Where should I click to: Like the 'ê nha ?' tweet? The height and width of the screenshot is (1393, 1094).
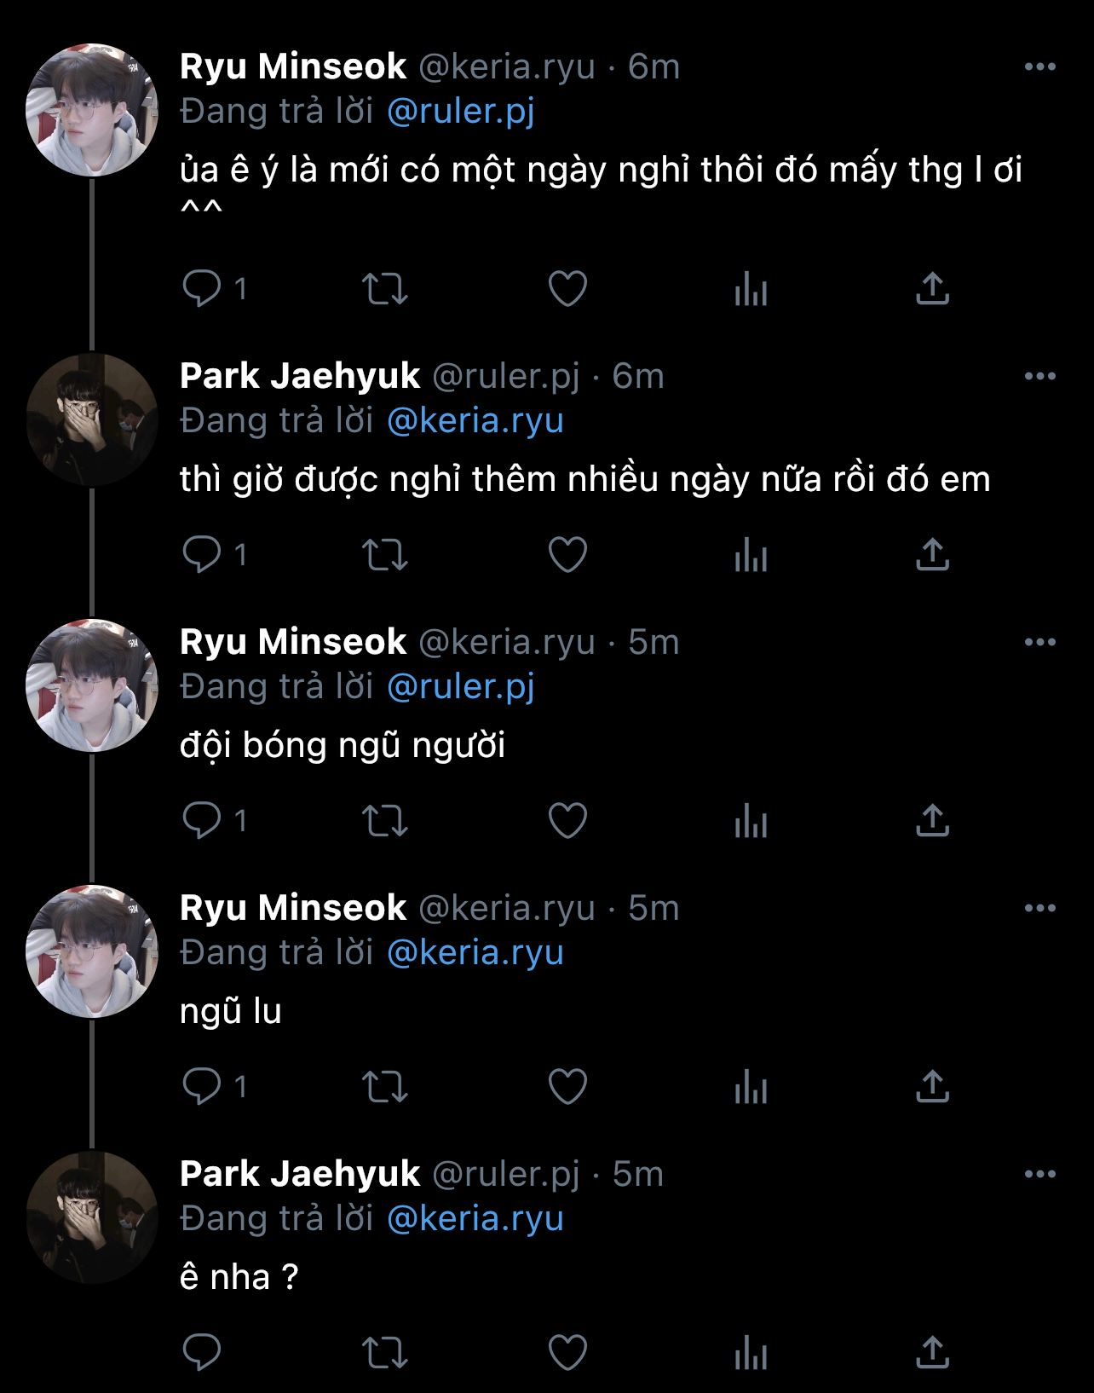pos(567,1352)
